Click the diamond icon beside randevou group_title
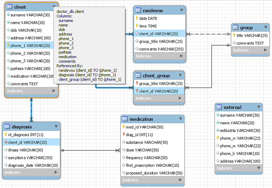Screen dimensions: 272x188 pyautogui.click(x=137, y=41)
